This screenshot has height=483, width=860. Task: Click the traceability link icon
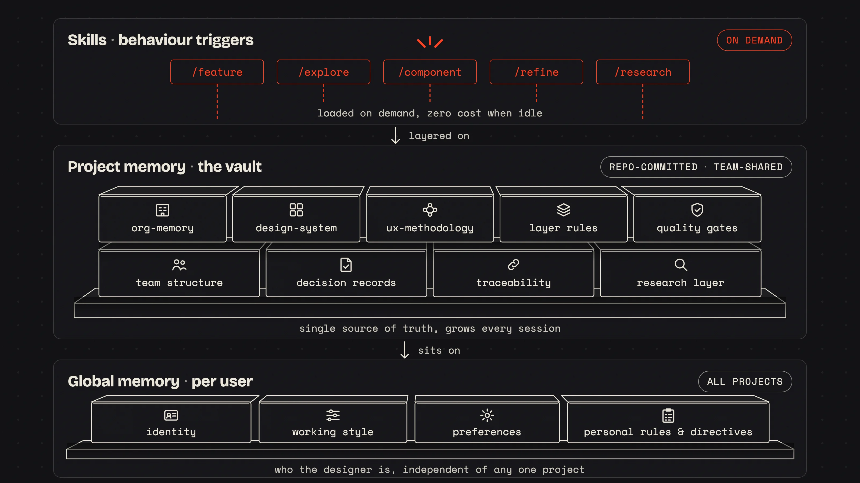click(514, 265)
